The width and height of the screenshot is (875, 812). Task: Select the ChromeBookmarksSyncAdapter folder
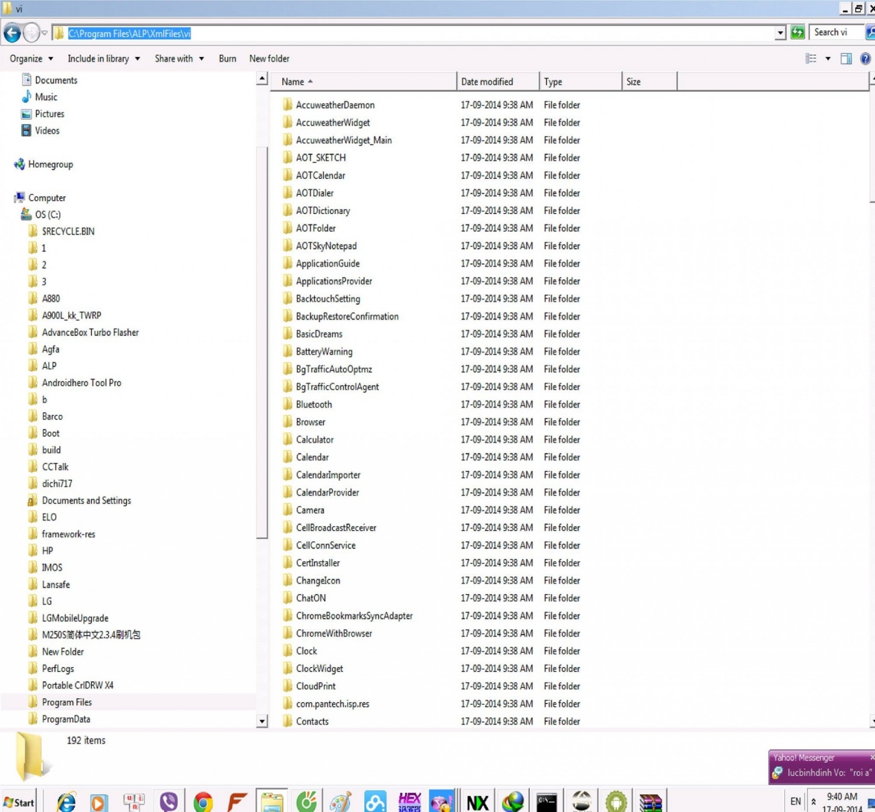(348, 616)
